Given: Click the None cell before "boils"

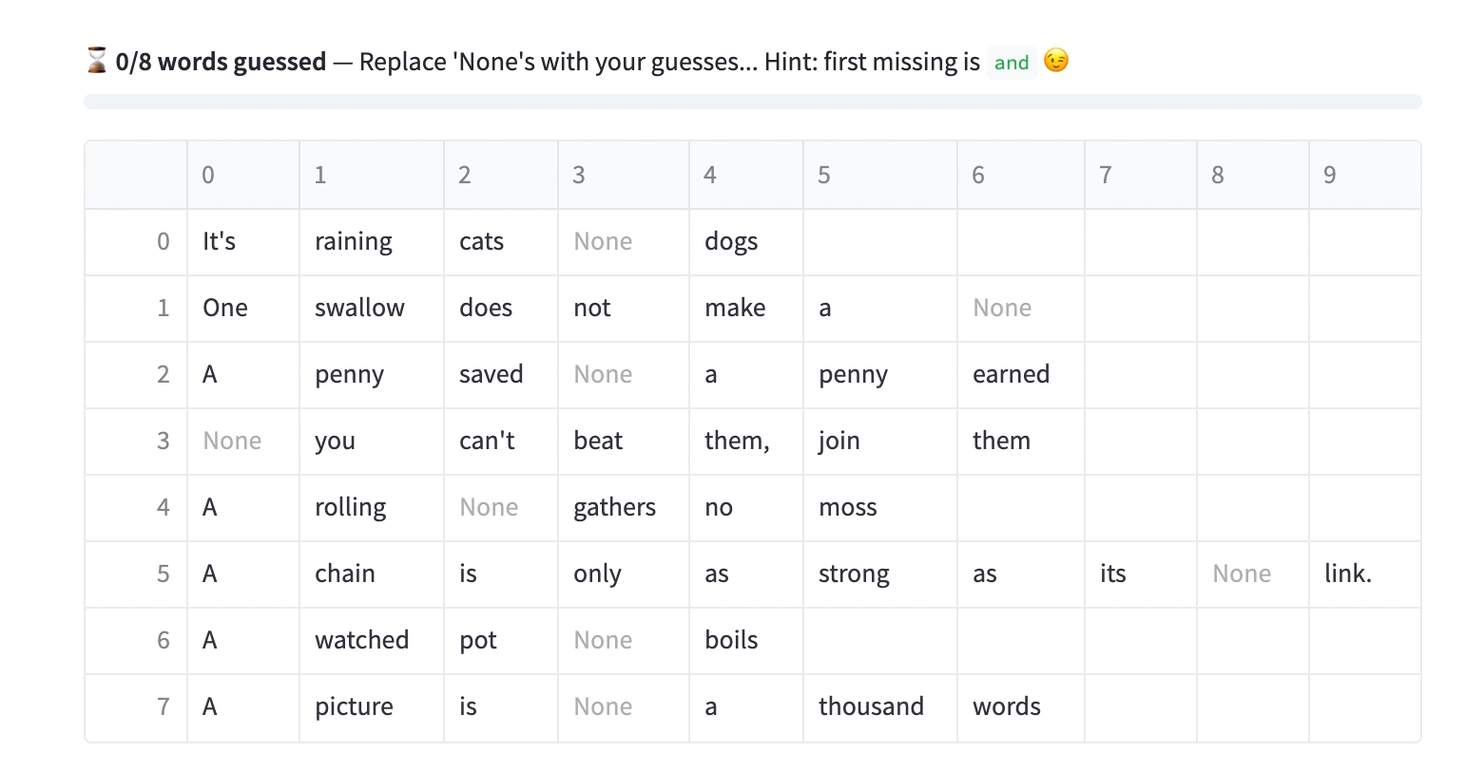Looking at the screenshot, I should click(603, 641).
